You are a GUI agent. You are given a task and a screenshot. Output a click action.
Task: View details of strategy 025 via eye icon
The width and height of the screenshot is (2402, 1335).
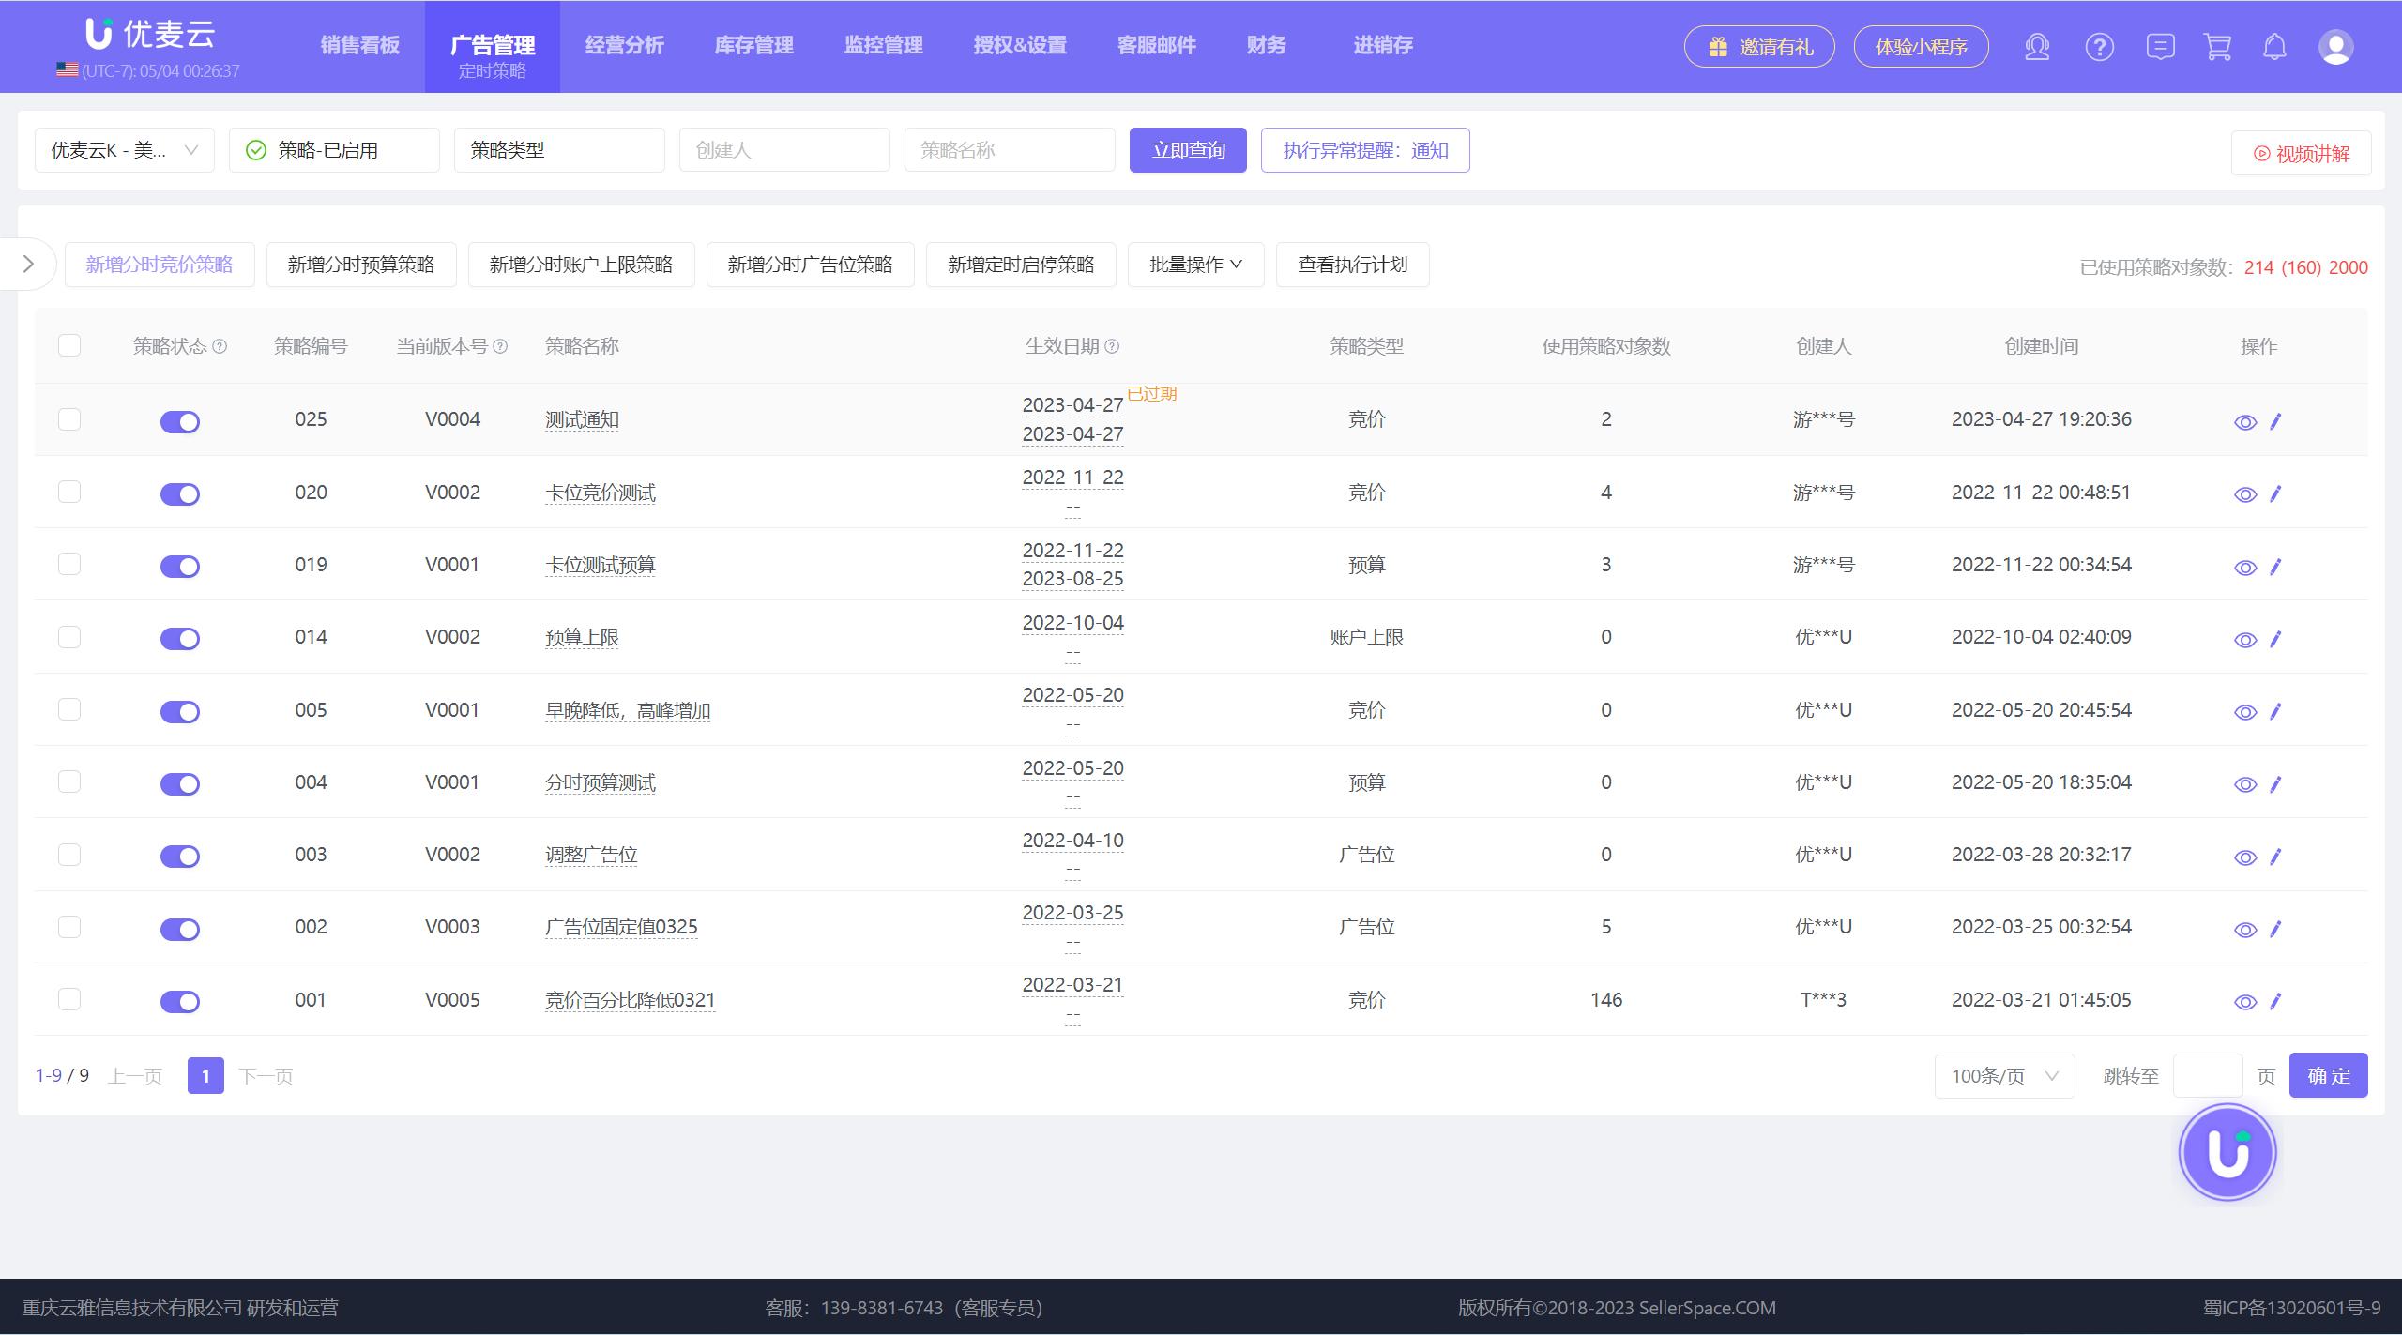(2244, 421)
